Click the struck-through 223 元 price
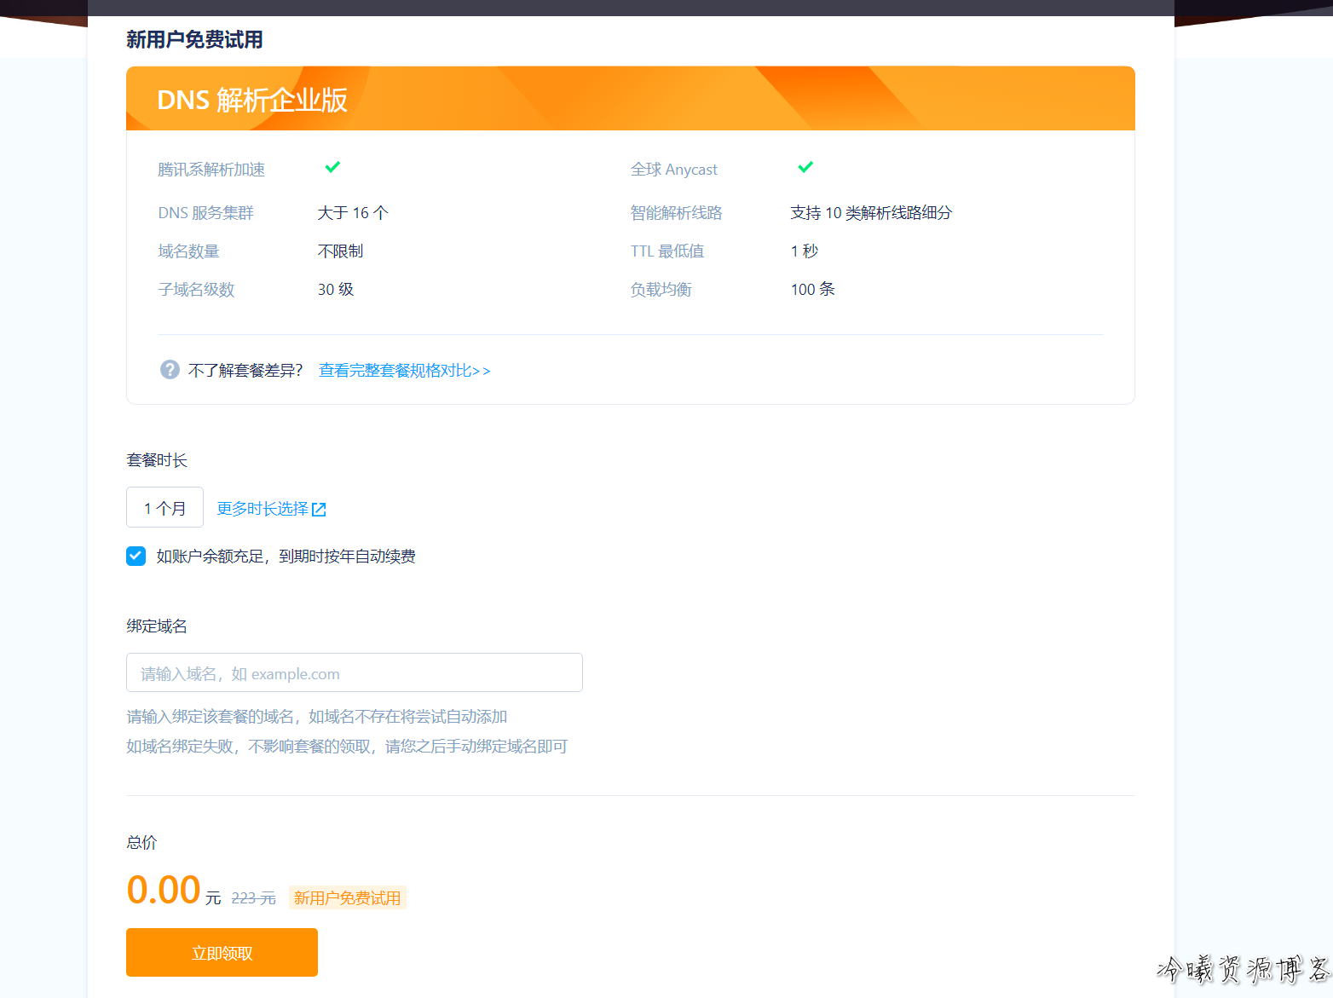The height and width of the screenshot is (998, 1333). click(253, 898)
